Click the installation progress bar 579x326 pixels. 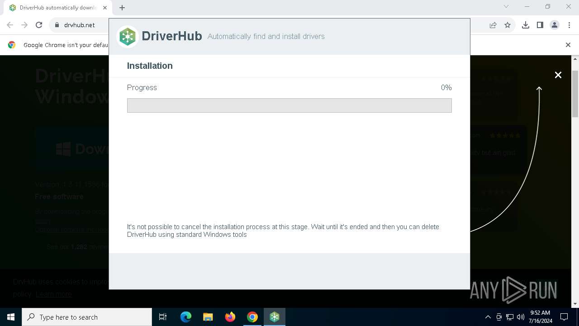click(x=289, y=105)
